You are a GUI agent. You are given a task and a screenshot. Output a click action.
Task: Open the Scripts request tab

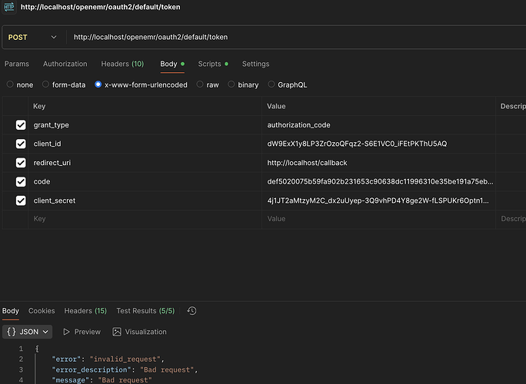[209, 64]
